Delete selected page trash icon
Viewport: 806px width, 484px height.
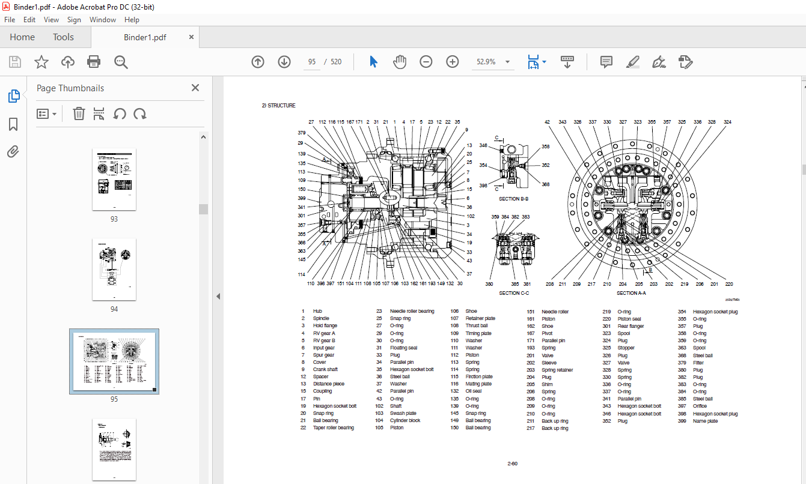79,113
